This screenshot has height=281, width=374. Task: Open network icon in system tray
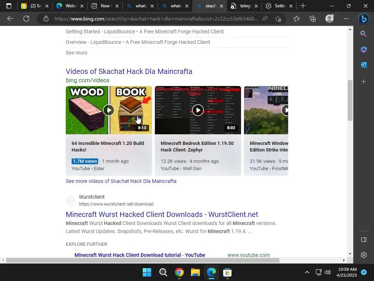tap(318, 272)
